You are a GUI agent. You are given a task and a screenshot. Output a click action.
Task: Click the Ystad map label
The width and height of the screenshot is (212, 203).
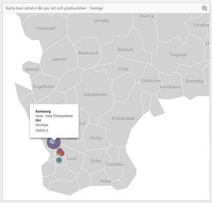105,181
